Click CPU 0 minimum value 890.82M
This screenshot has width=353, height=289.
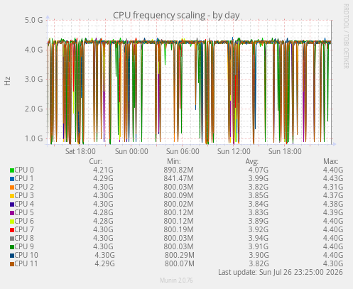pyautogui.click(x=178, y=170)
